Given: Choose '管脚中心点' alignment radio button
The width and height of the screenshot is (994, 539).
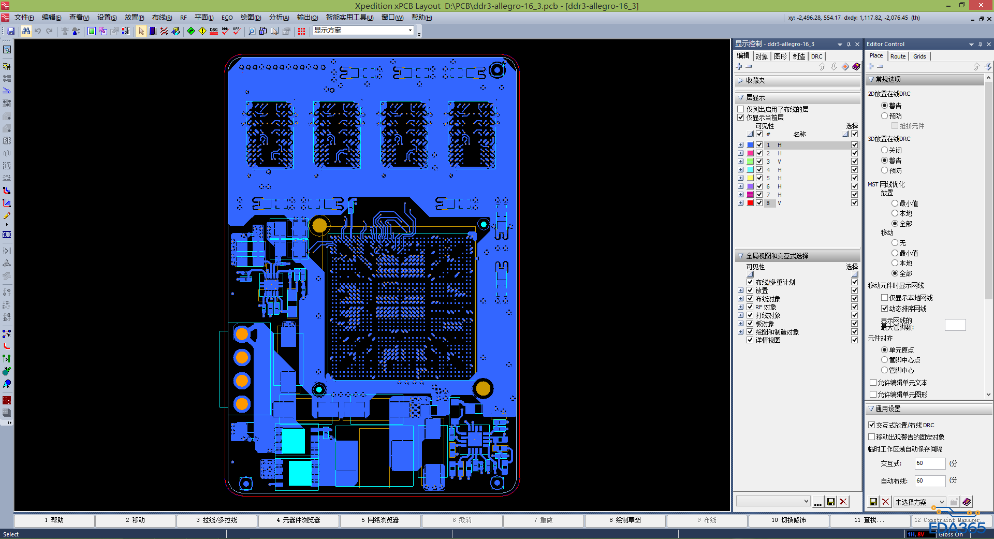Looking at the screenshot, I should [x=885, y=360].
